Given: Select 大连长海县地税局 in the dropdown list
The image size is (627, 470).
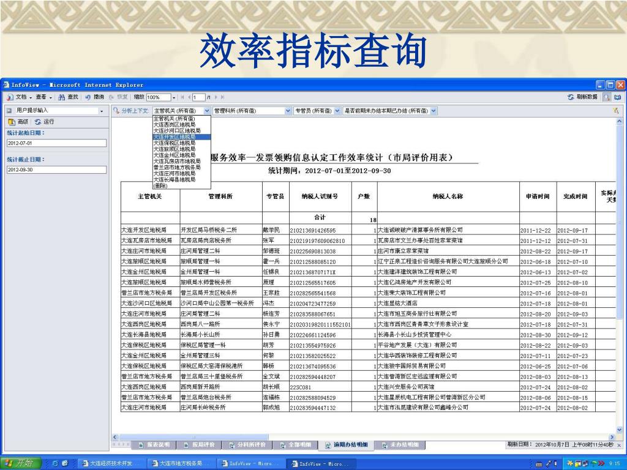Looking at the screenshot, I should pos(181,180).
